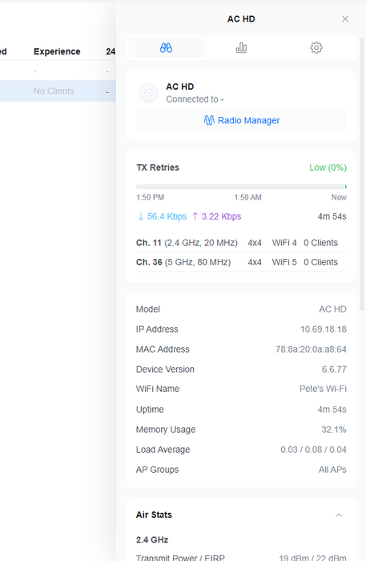Click the MAC address value
The width and height of the screenshot is (366, 561).
311,349
